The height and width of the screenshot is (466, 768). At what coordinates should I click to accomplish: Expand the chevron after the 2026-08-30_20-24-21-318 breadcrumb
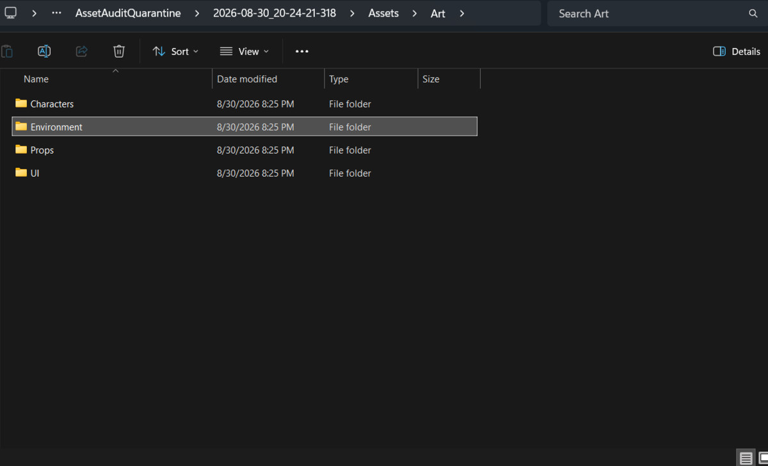click(352, 13)
